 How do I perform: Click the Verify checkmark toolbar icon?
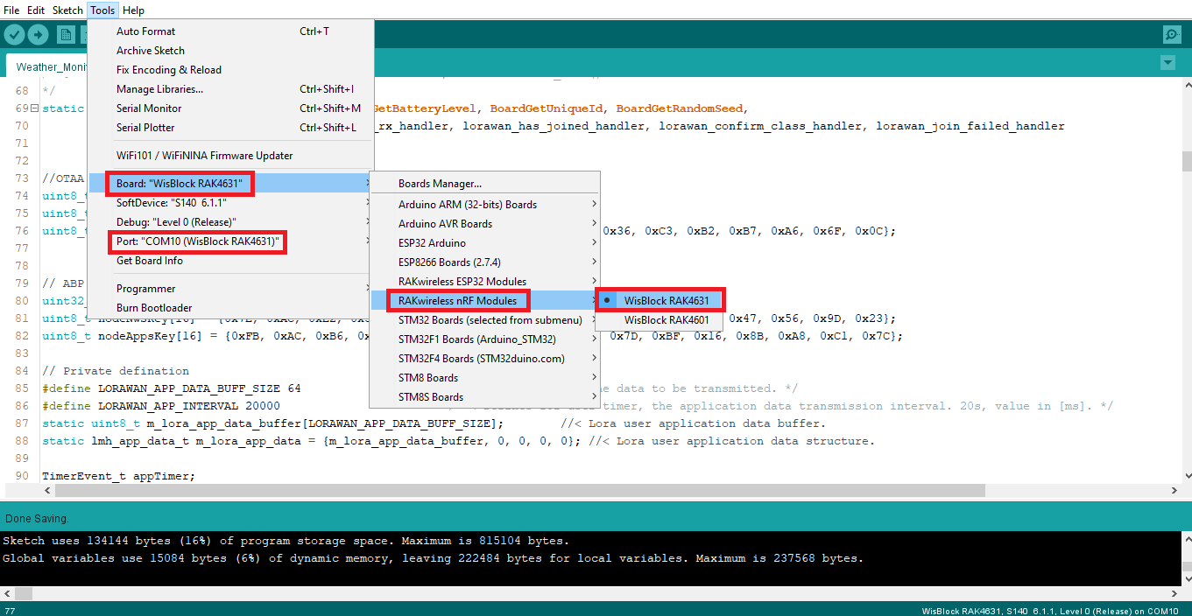(14, 34)
